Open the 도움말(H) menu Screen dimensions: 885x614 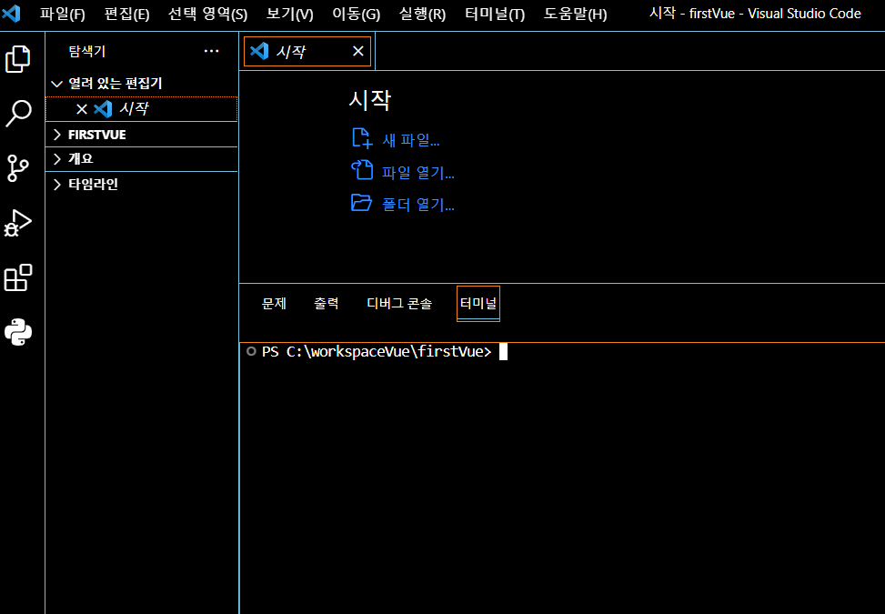[x=575, y=14]
